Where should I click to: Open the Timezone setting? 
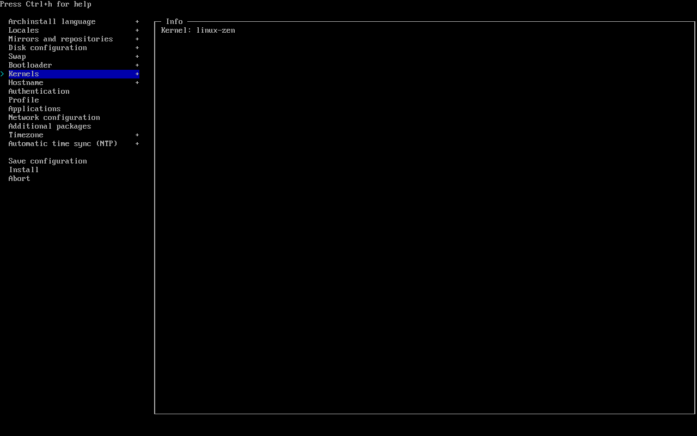pyautogui.click(x=26, y=135)
